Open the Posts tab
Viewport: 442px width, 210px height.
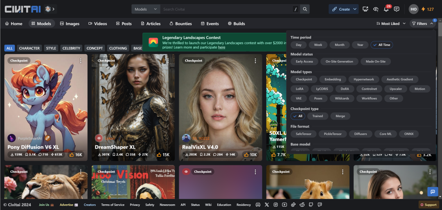point(124,24)
